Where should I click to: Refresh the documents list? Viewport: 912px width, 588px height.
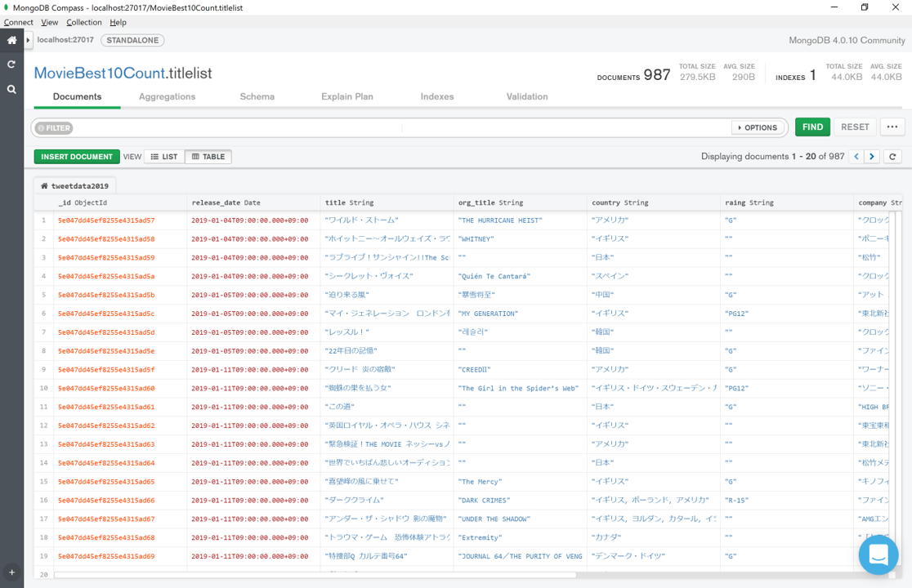click(893, 156)
